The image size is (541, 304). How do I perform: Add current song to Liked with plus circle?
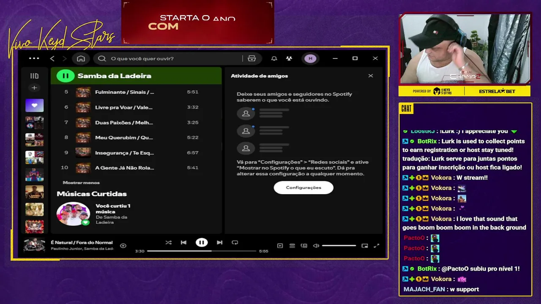coord(123,246)
